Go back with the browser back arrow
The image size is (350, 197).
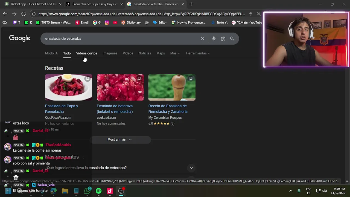tap(5, 14)
